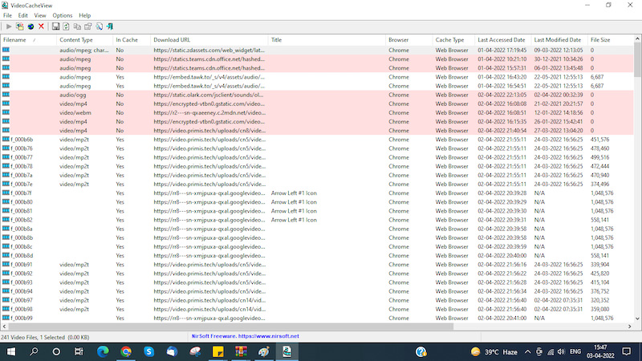Click the film icon beside f_000b91
This screenshot has height=361, width=642.
pos(6,265)
